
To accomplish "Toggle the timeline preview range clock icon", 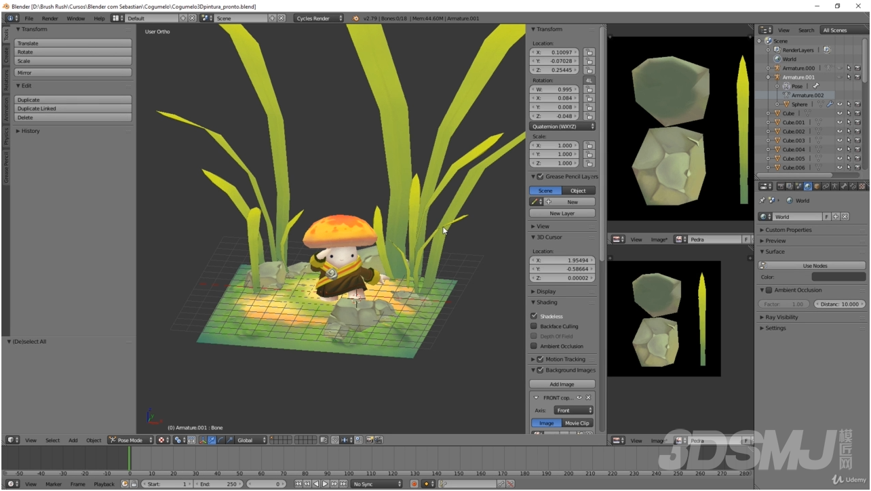I will (124, 484).
